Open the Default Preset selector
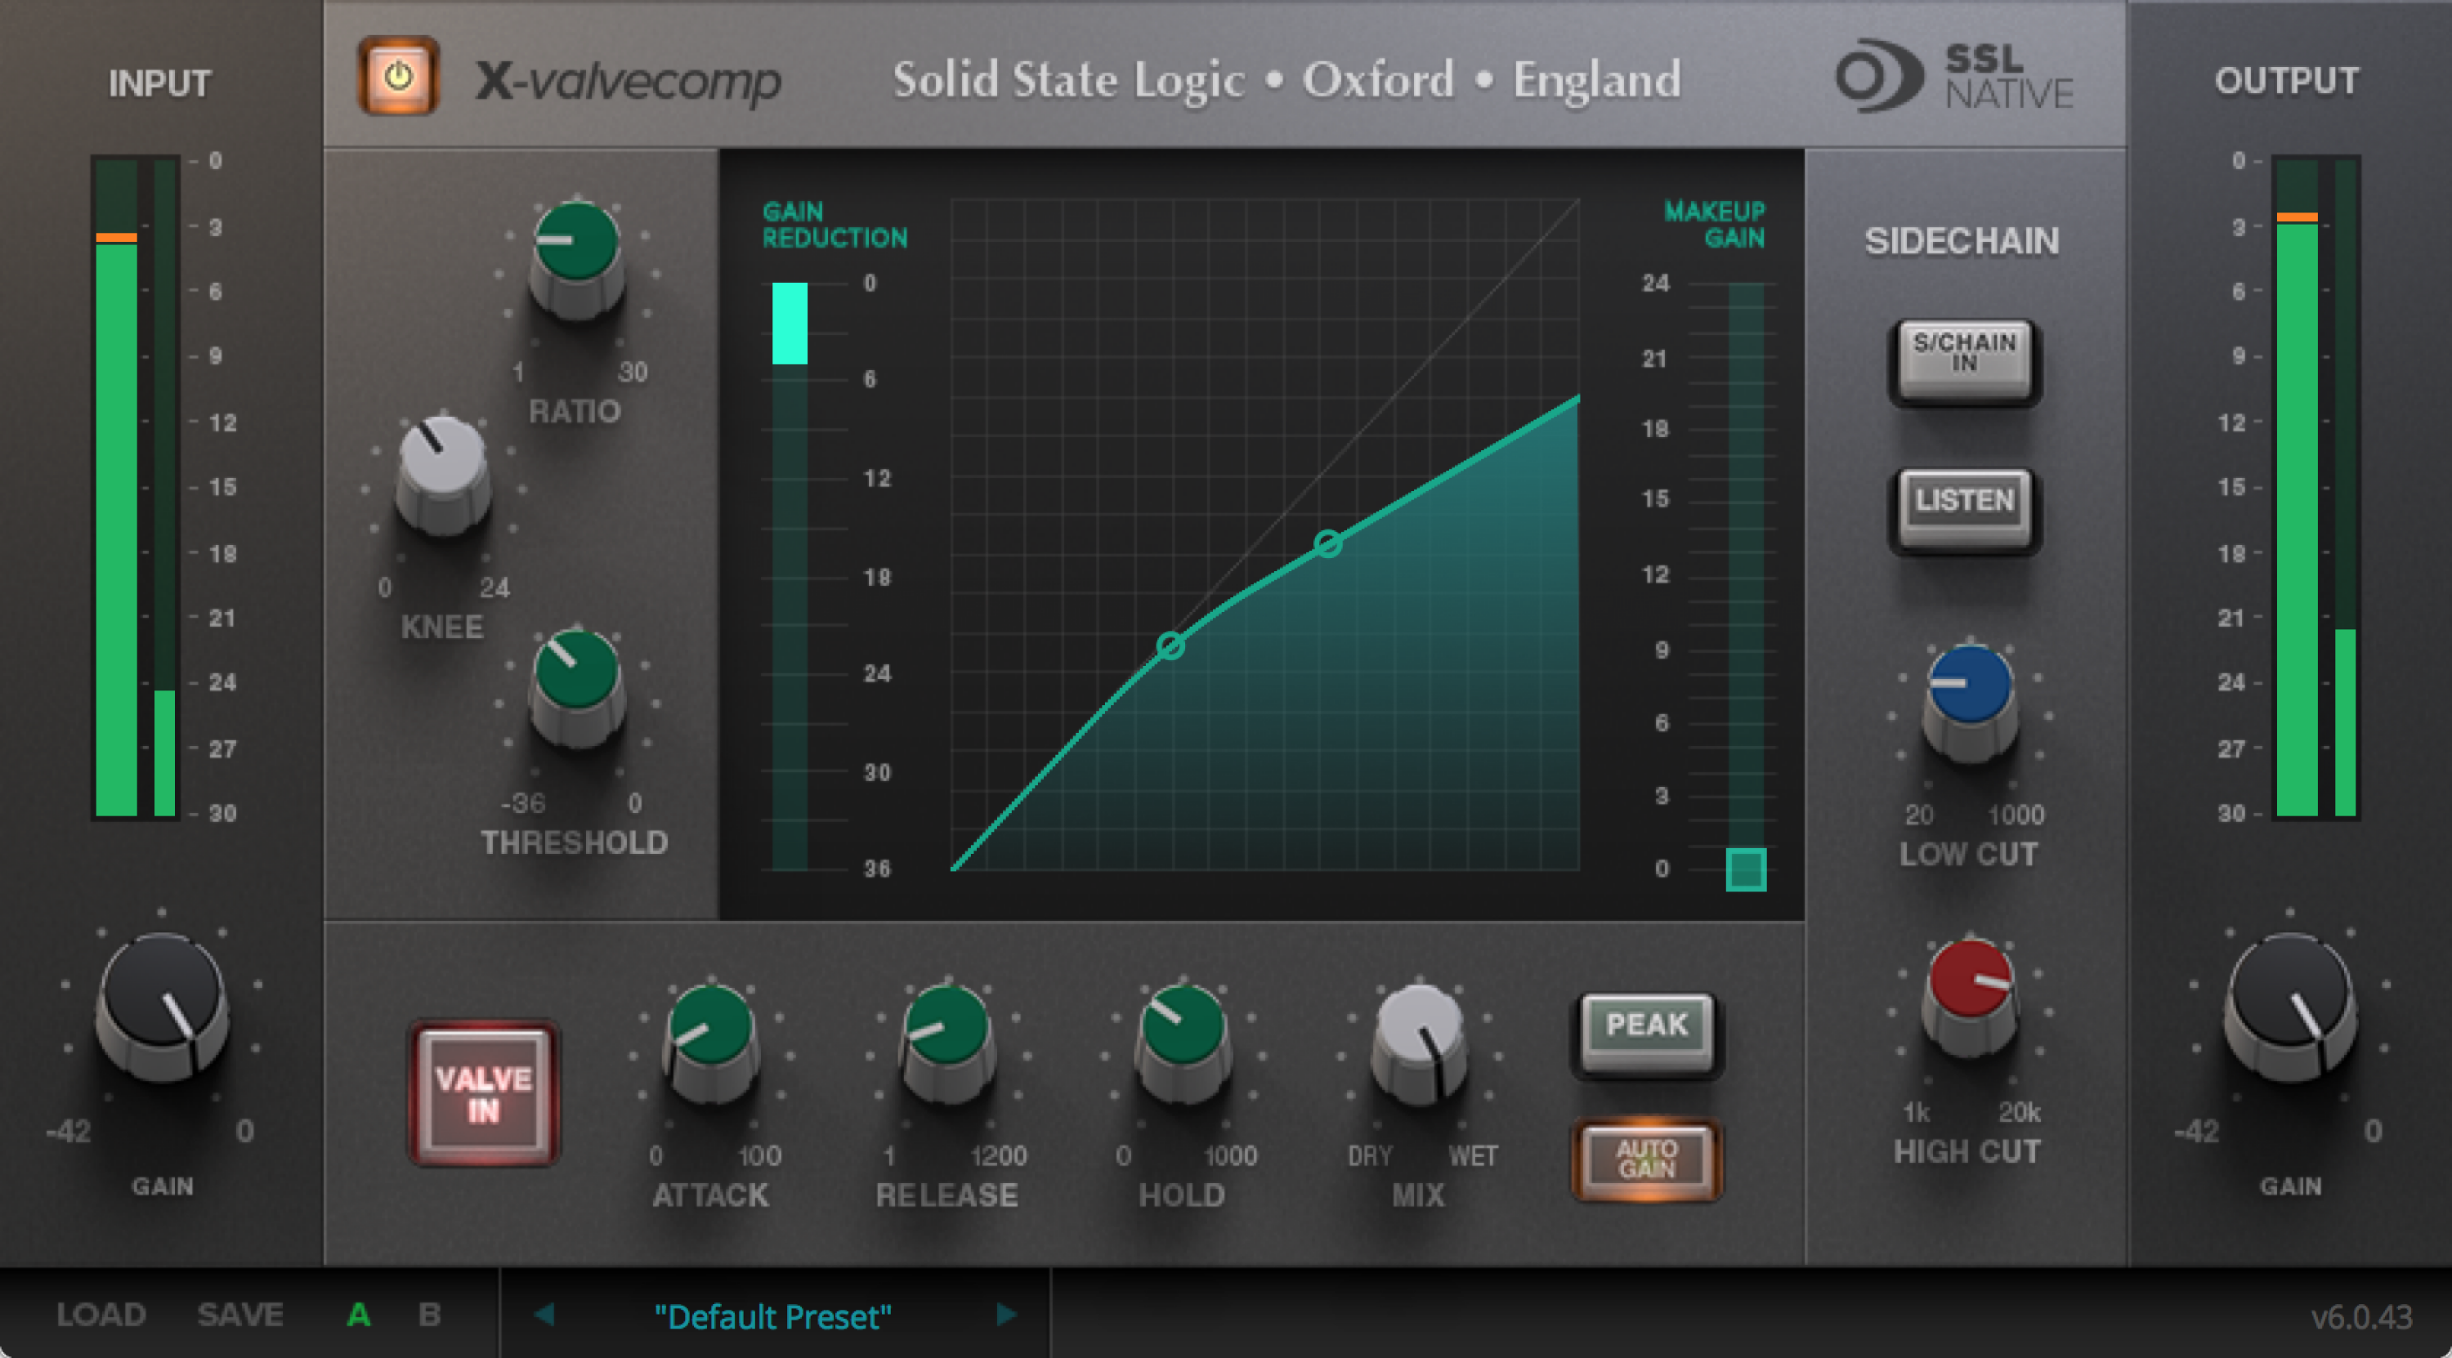The width and height of the screenshot is (2452, 1358). [x=773, y=1317]
